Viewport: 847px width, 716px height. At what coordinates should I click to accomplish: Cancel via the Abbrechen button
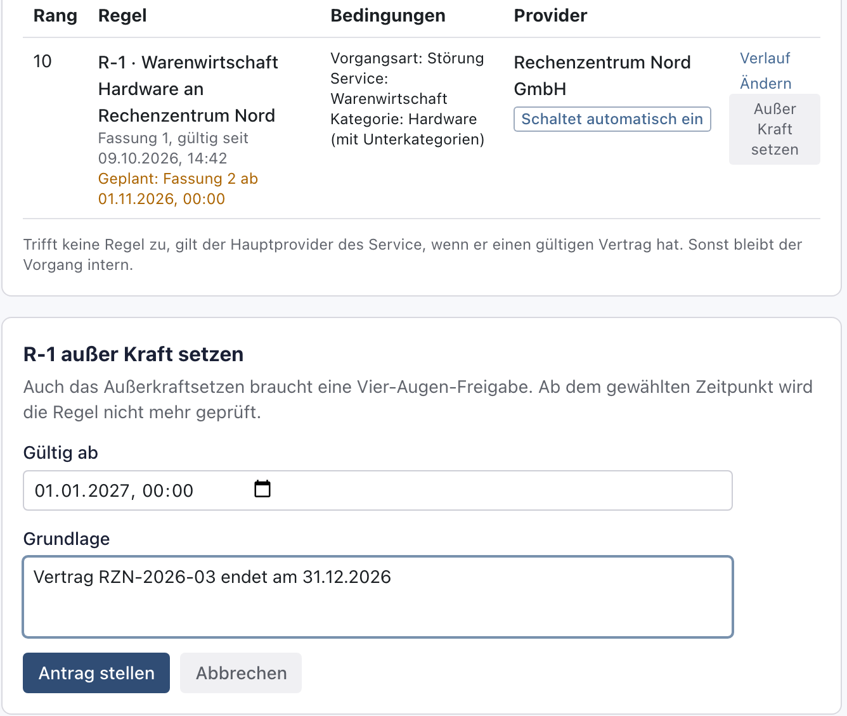click(x=241, y=673)
